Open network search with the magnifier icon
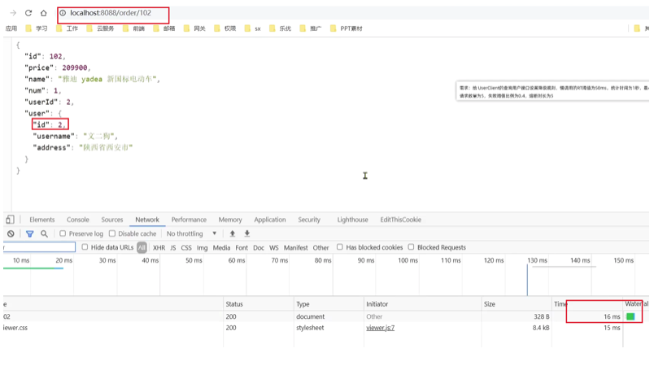 coord(44,233)
